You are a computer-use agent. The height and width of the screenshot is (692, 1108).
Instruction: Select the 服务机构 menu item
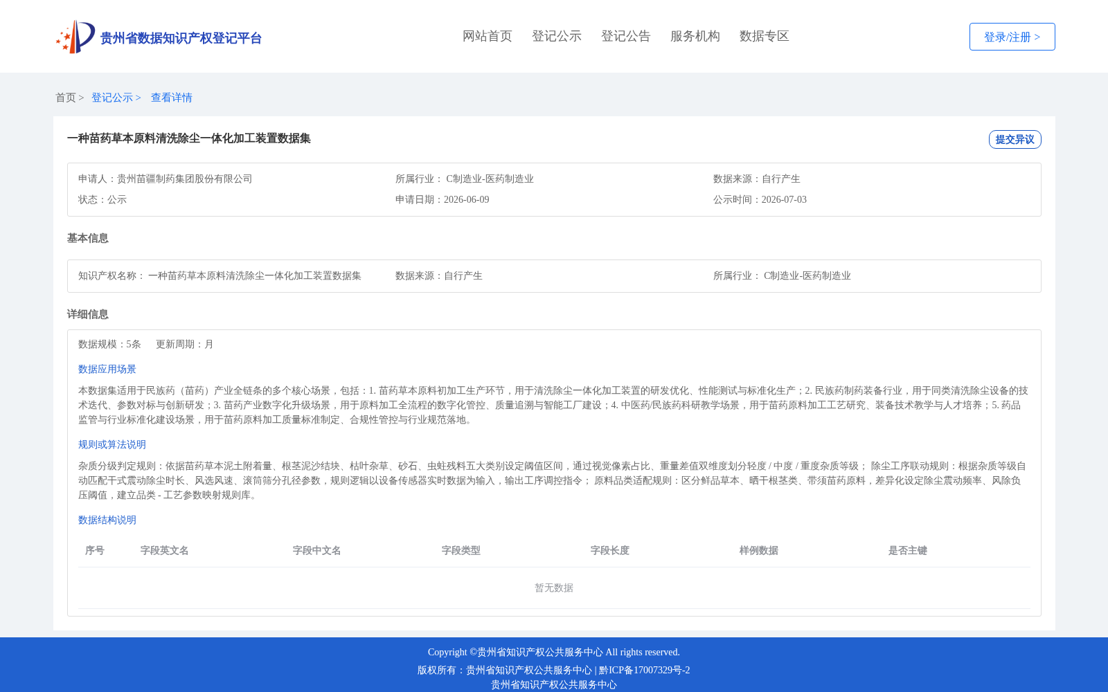(x=695, y=36)
